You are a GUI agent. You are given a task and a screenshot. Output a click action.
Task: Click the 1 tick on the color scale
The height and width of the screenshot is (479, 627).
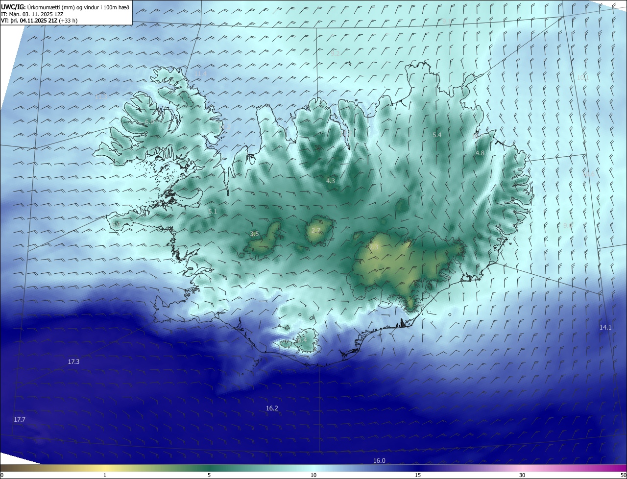(x=105, y=475)
